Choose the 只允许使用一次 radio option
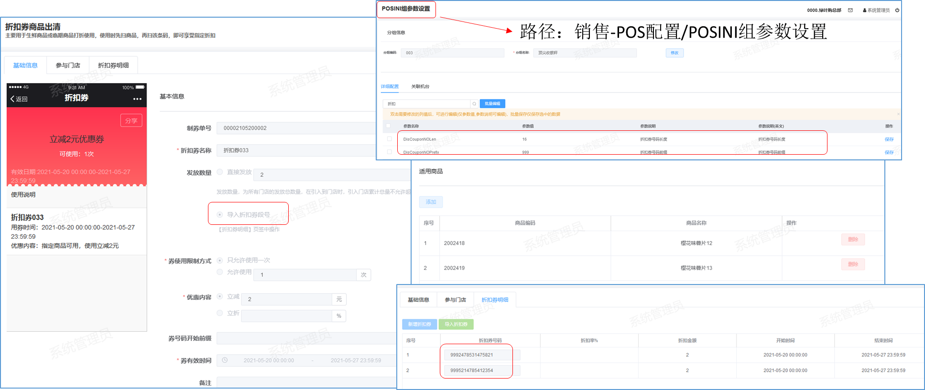 click(220, 260)
